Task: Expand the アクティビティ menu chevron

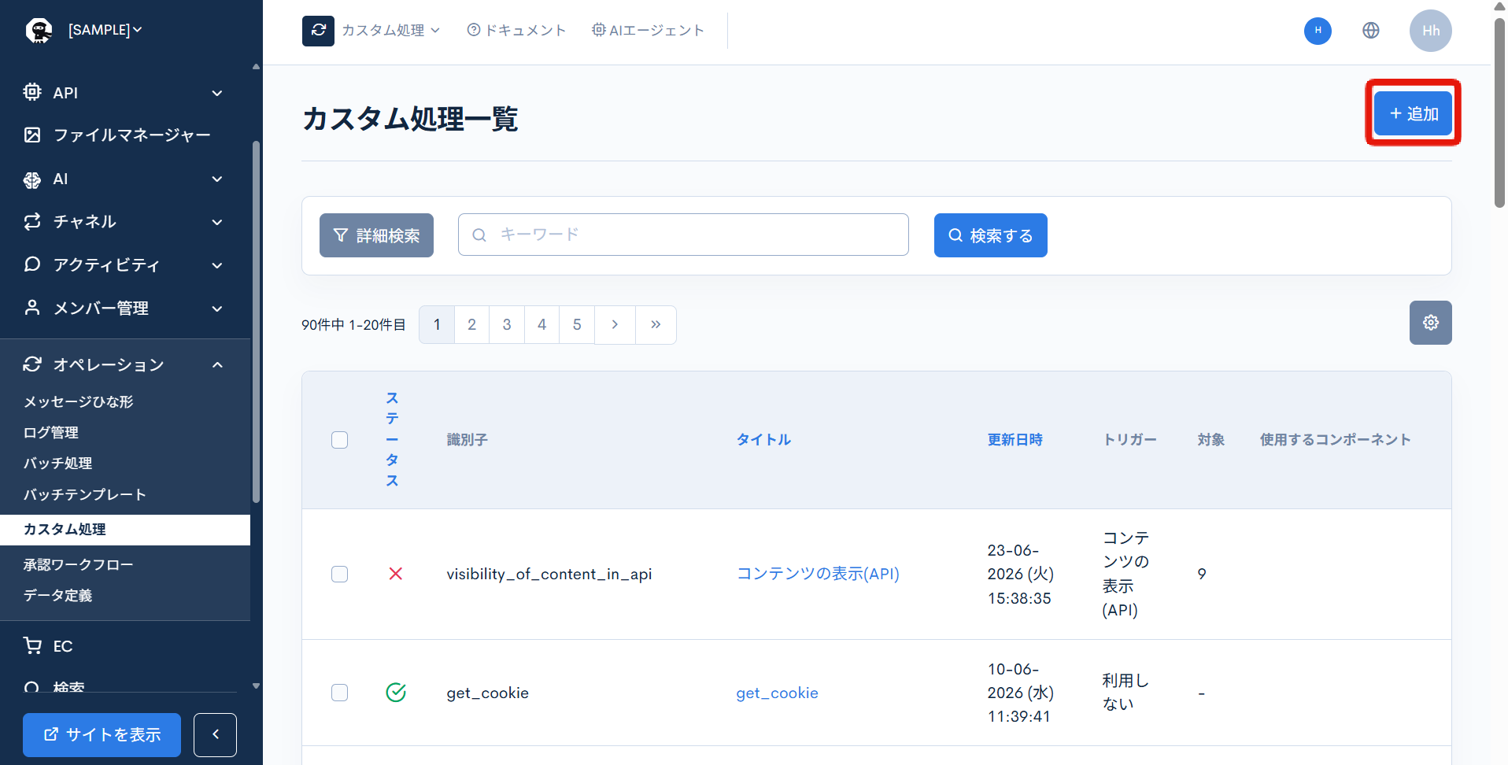Action: tap(217, 265)
